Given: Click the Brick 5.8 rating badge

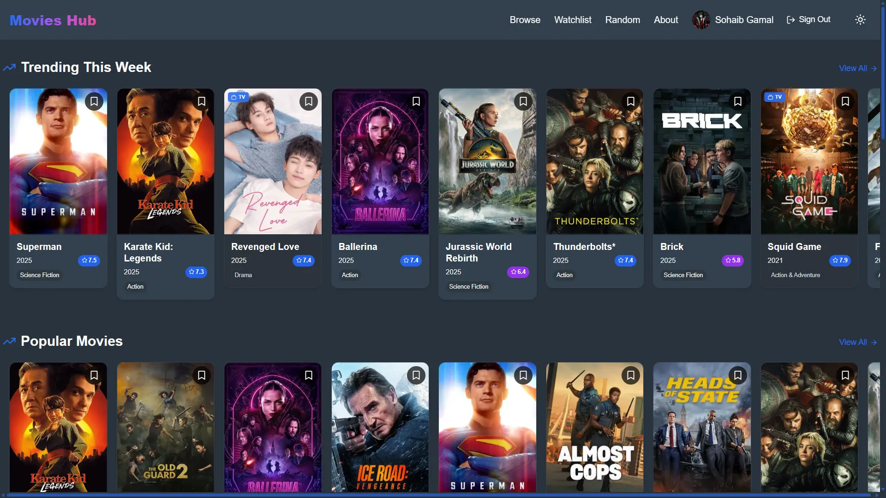Looking at the screenshot, I should 733,261.
